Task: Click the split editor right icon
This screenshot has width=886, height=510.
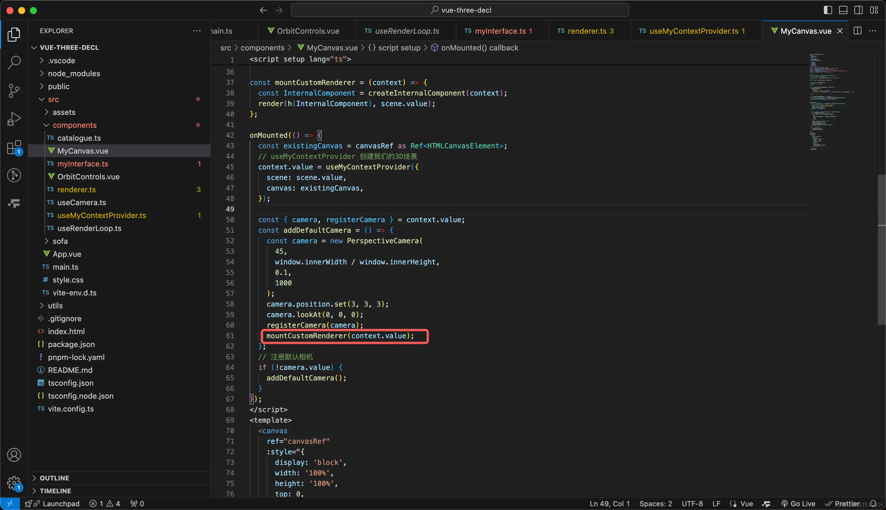Action: coord(857,31)
